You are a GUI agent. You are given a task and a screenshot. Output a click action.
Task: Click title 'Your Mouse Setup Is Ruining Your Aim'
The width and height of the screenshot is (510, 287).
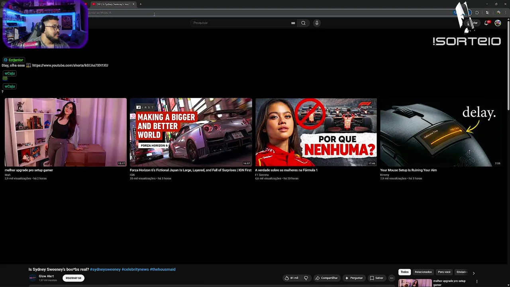(408, 170)
